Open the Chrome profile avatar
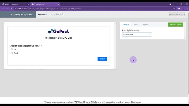This screenshot has height=106, width=189. tap(183, 9)
